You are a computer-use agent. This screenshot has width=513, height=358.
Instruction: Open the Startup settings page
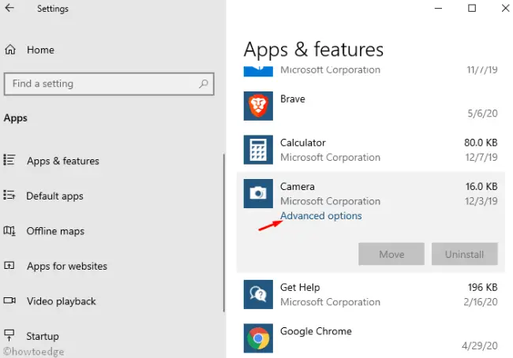[x=43, y=337]
